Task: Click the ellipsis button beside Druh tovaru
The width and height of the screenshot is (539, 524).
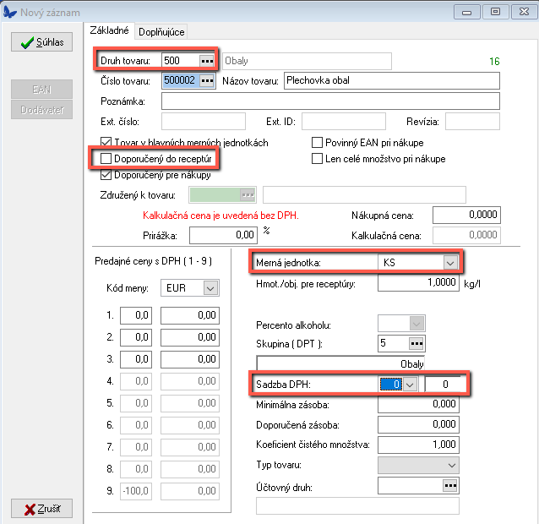Action: click(x=207, y=61)
